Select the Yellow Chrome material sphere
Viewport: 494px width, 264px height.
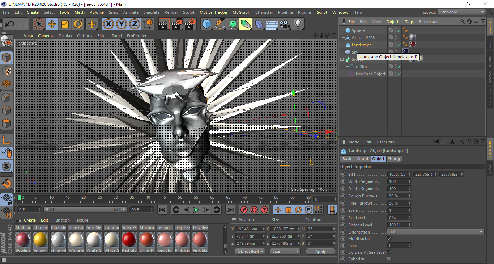pyautogui.click(x=41, y=239)
